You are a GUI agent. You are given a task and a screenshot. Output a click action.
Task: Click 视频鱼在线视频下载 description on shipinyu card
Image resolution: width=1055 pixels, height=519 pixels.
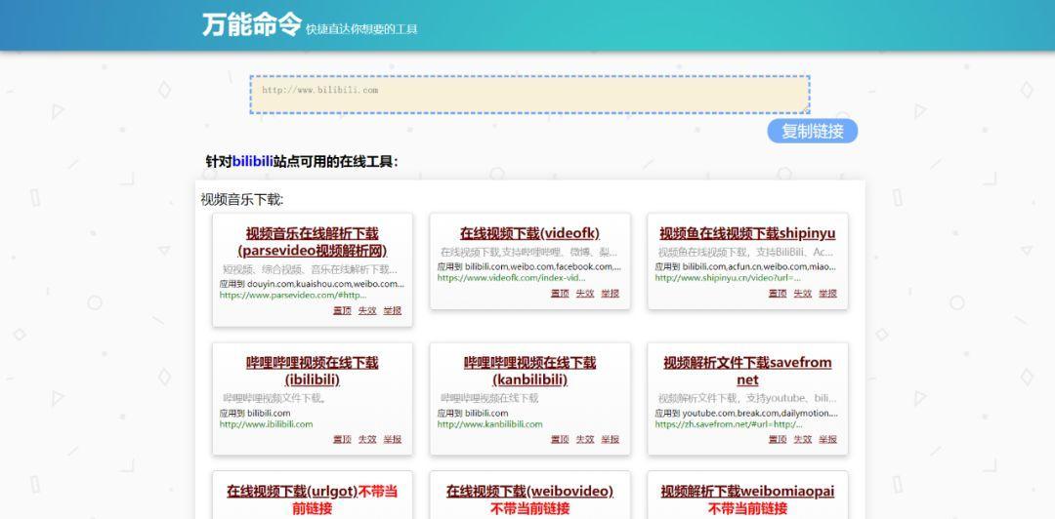746,252
